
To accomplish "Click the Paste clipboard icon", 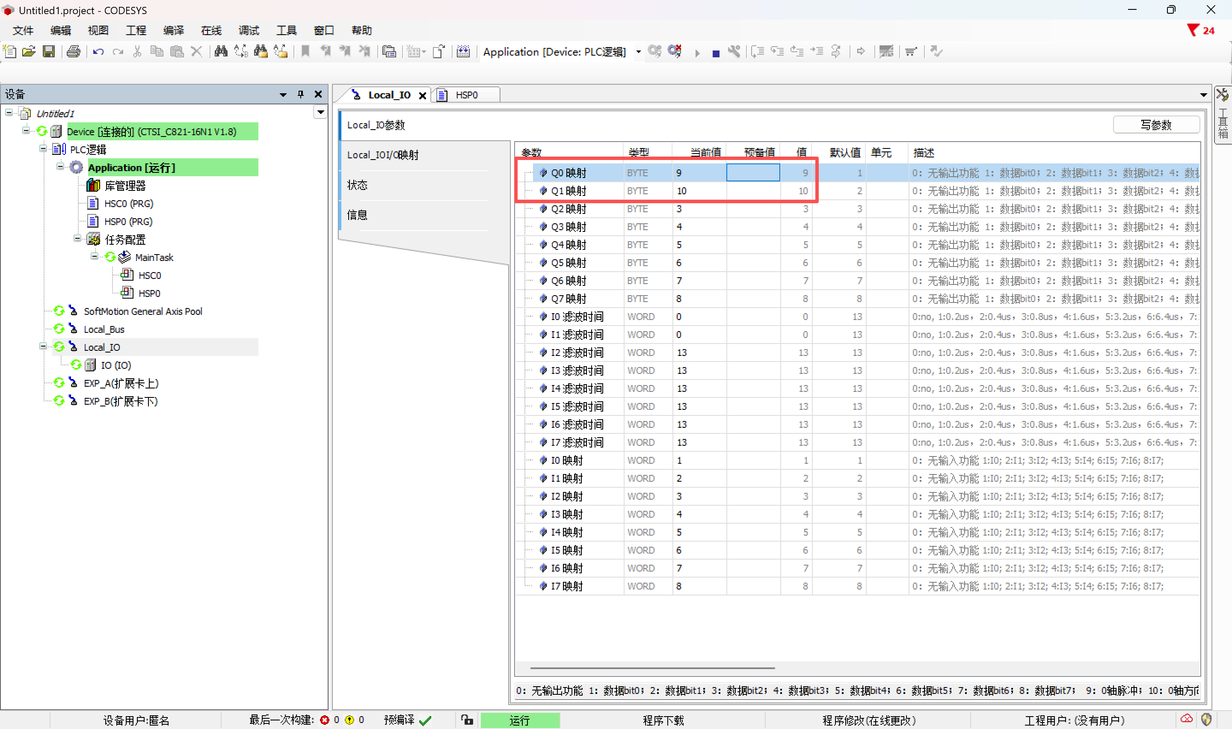I will tap(176, 52).
